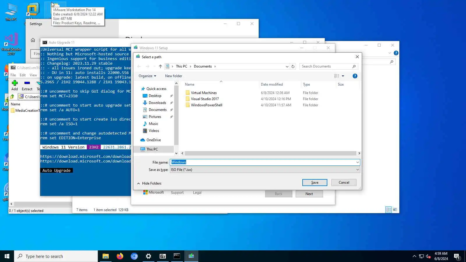Refresh the Documents folder listing

293,66
